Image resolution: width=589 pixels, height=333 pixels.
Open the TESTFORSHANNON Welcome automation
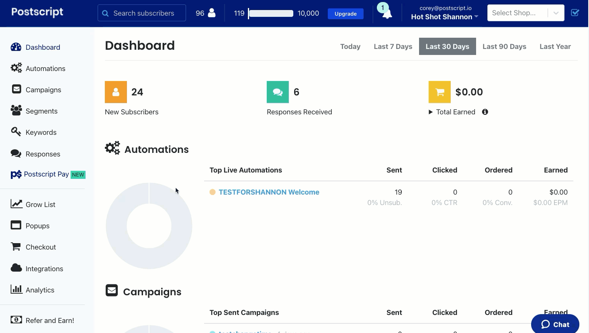(269, 192)
